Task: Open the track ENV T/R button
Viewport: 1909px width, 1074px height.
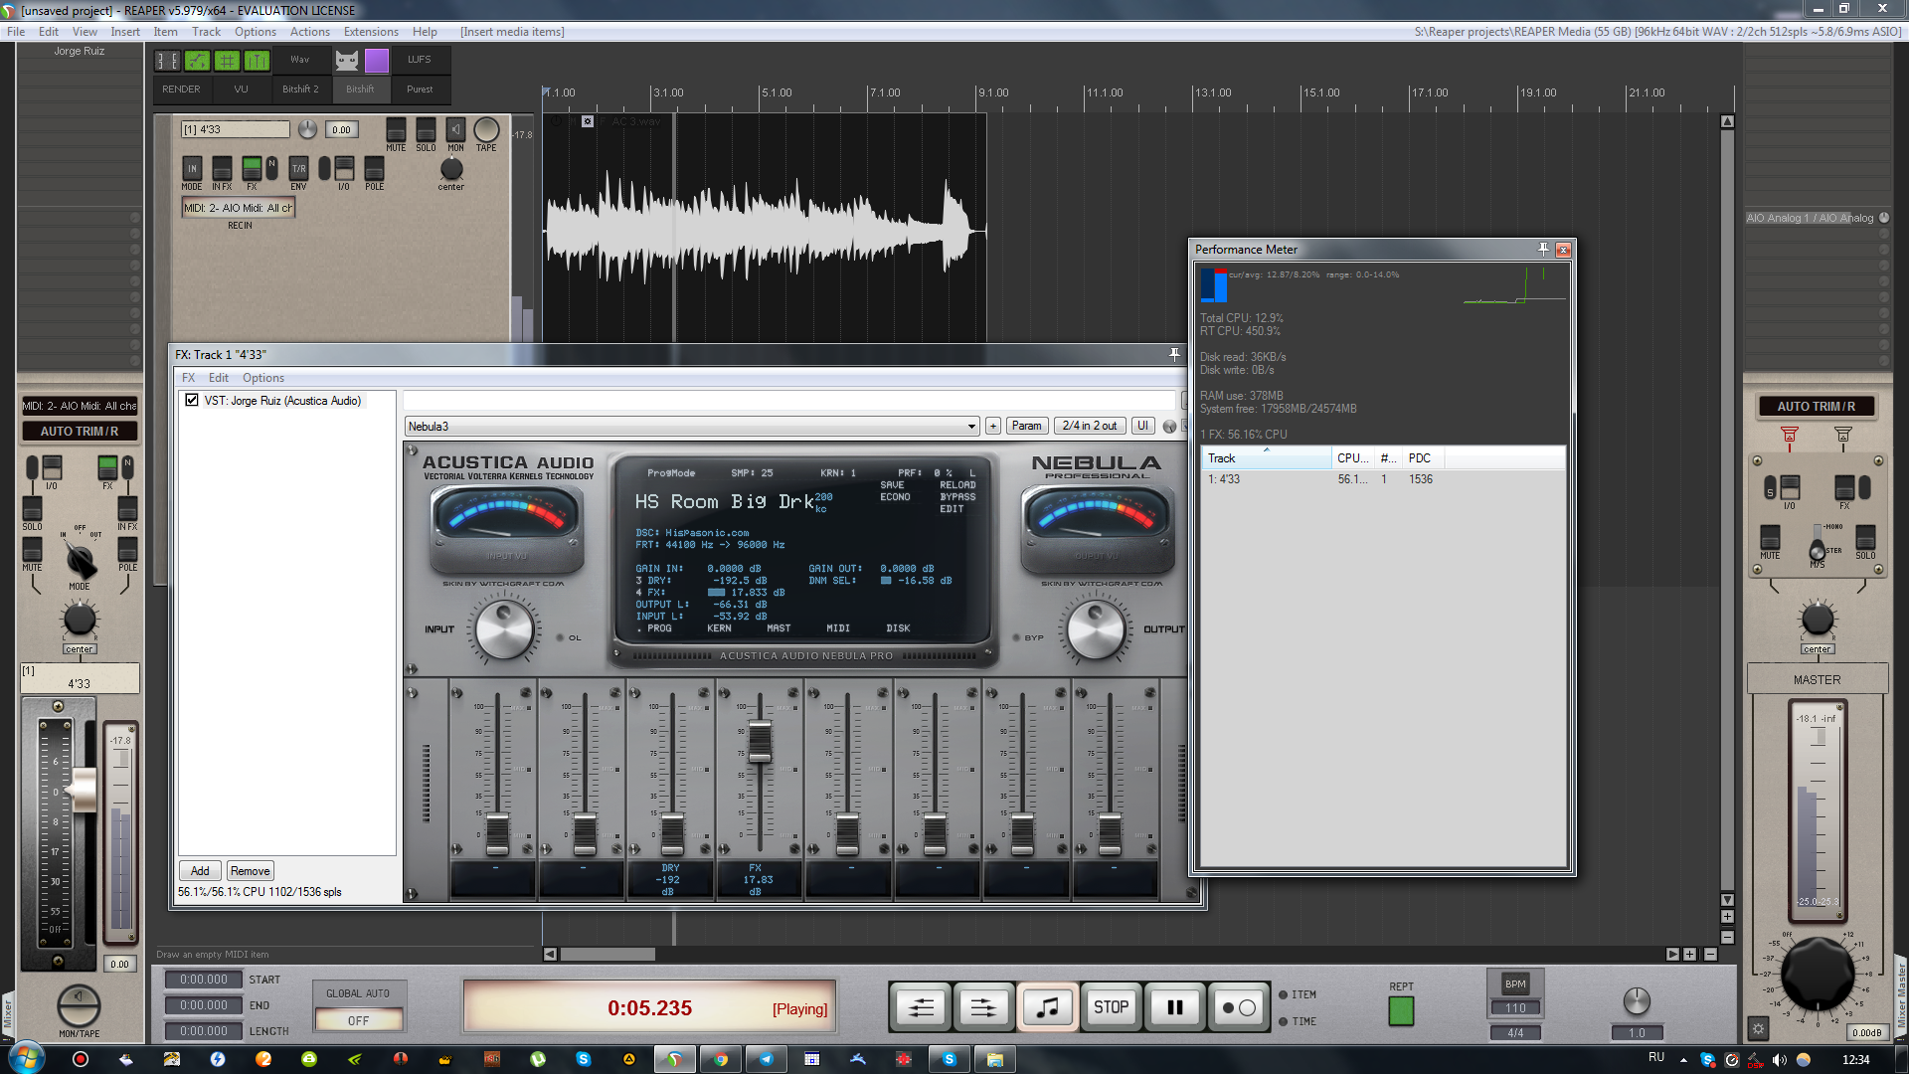Action: click(x=298, y=168)
